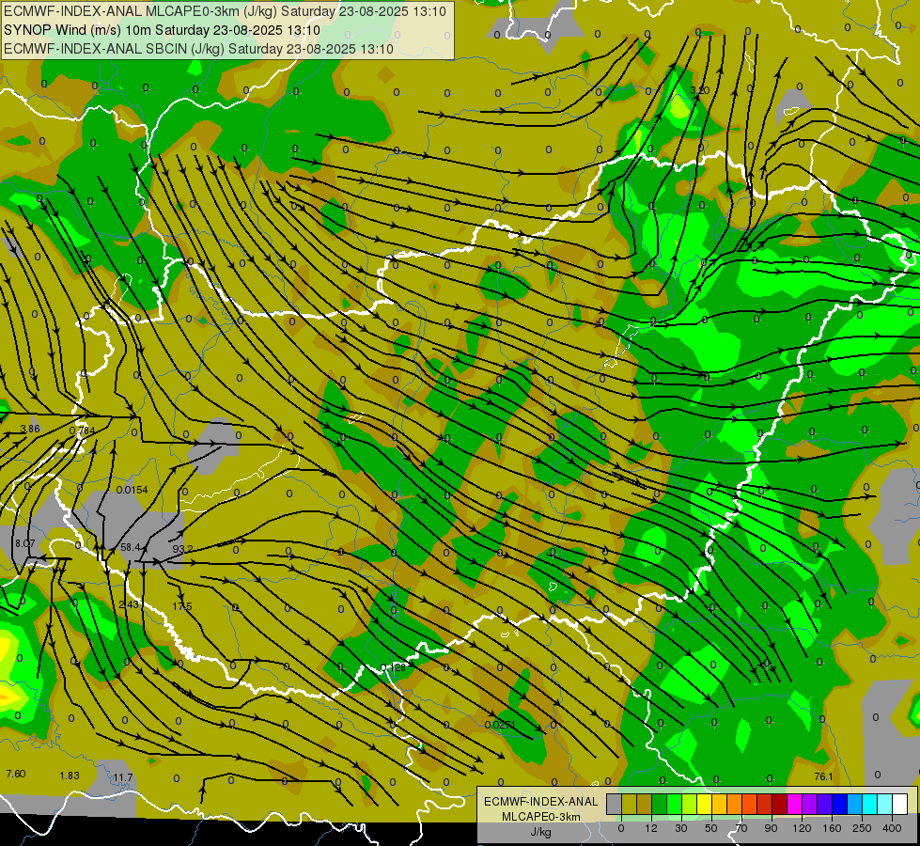Viewport: 920px width, 846px height.
Task: Select the dark green legend swatch
Action: (x=660, y=804)
